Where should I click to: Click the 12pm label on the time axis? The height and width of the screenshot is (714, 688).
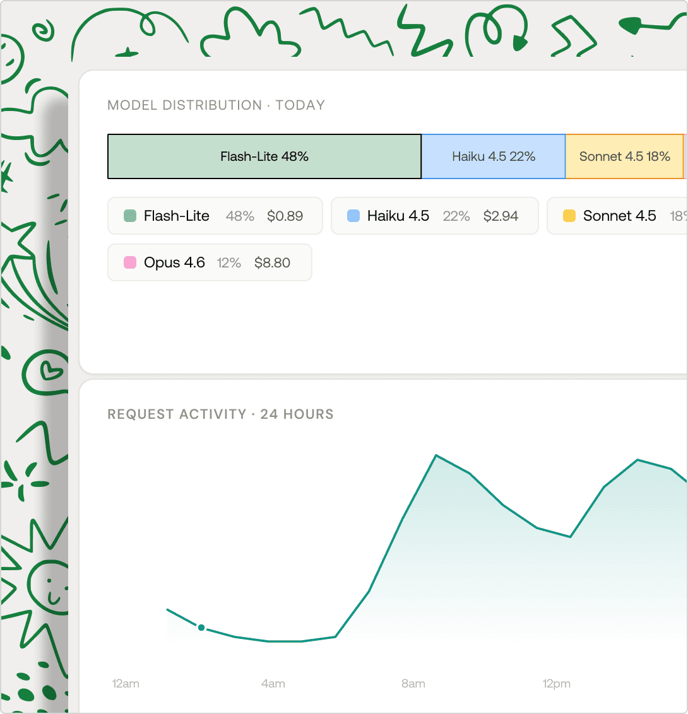click(556, 684)
